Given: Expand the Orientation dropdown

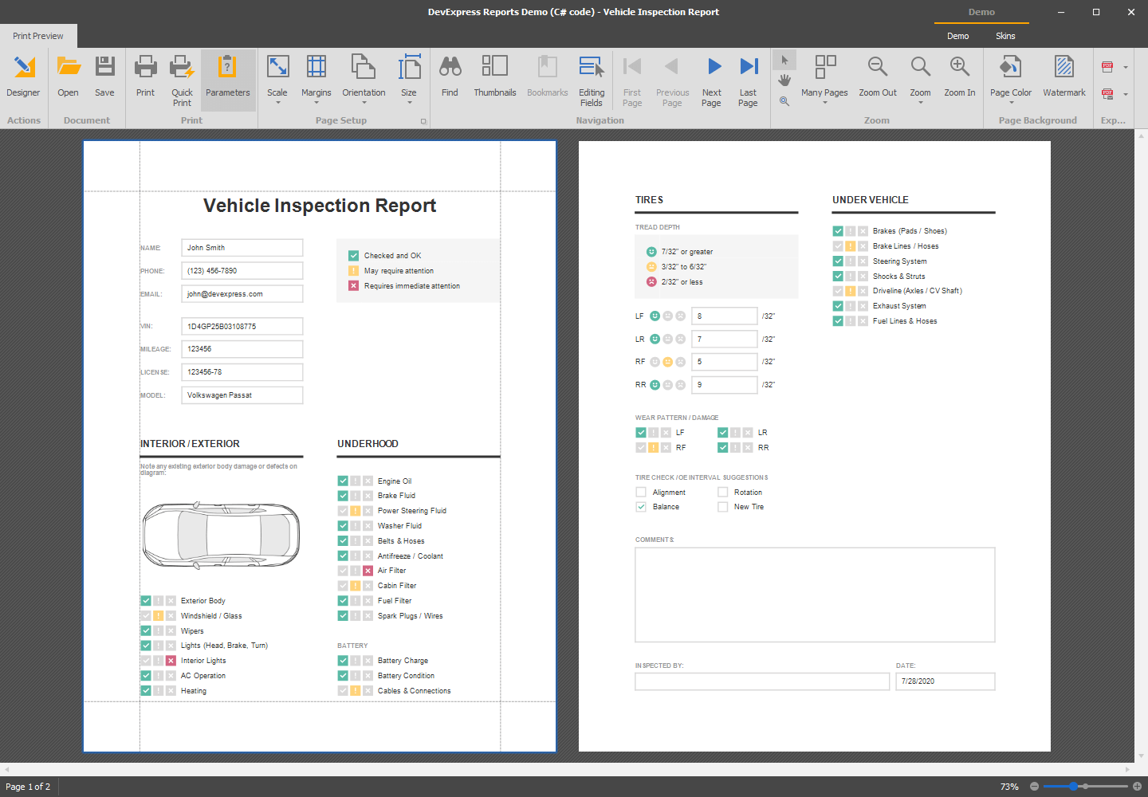Looking at the screenshot, I should click(x=364, y=104).
